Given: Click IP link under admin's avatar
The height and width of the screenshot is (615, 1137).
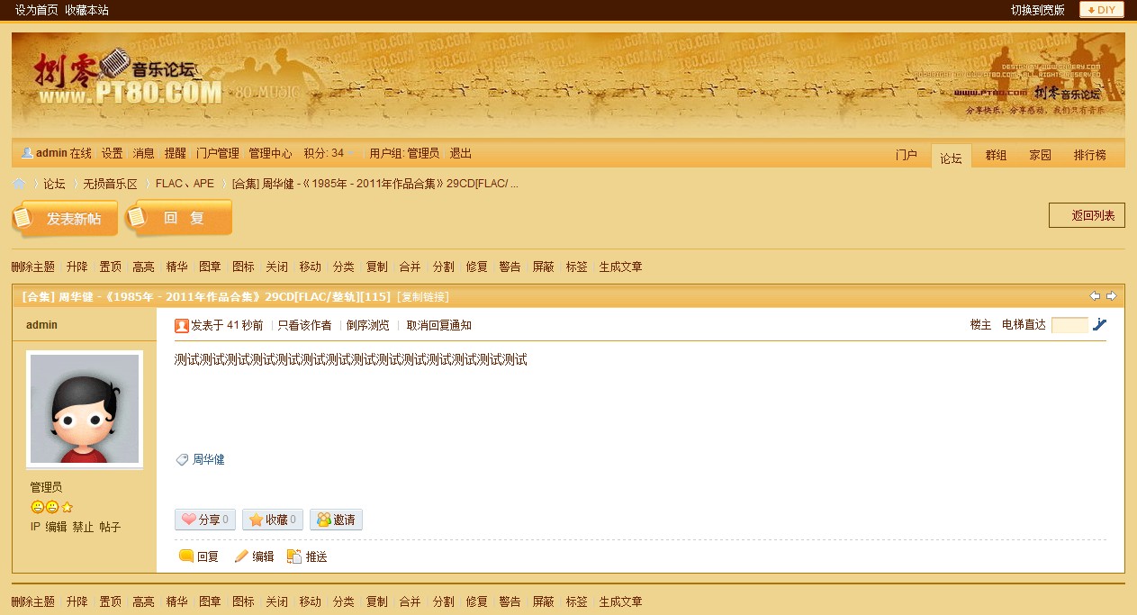Looking at the screenshot, I should coord(35,527).
